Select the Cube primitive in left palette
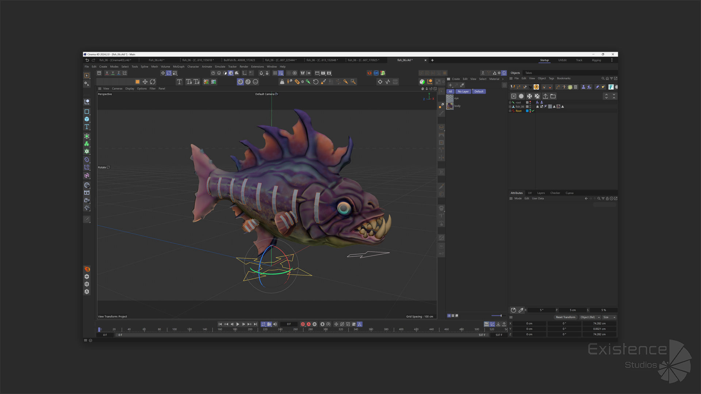This screenshot has height=394, width=701. click(x=87, y=119)
